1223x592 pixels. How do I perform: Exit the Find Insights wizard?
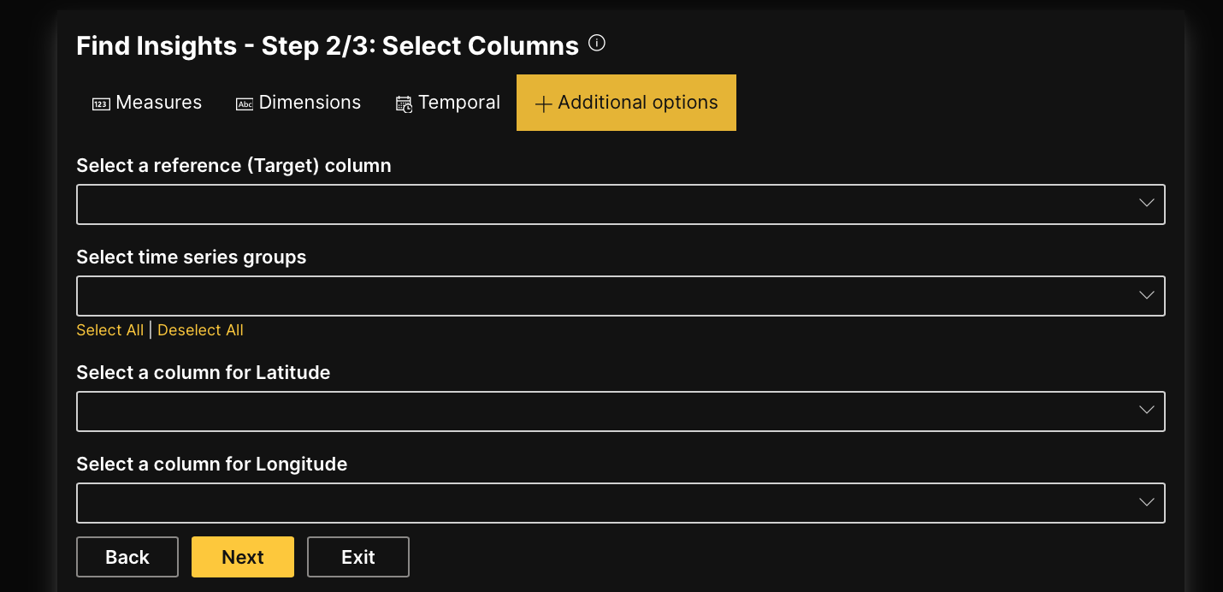tap(357, 556)
